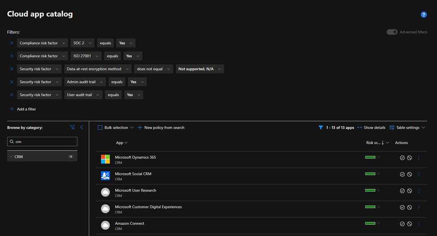Unsanction Microsoft Social CRM app

410,174
